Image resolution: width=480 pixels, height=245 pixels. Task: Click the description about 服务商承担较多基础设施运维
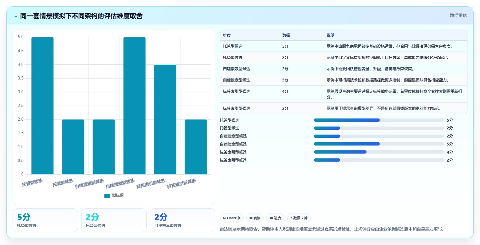[x=390, y=46]
